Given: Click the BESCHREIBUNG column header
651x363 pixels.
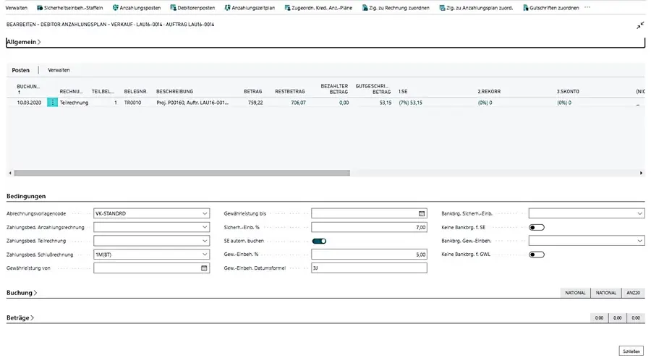Looking at the screenshot, I should 175,91.
